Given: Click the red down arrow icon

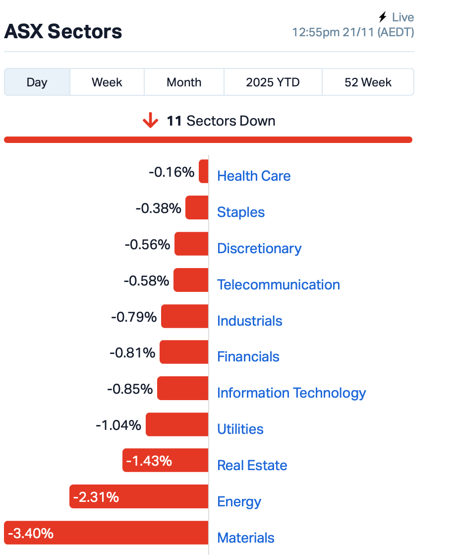Looking at the screenshot, I should coord(150,121).
